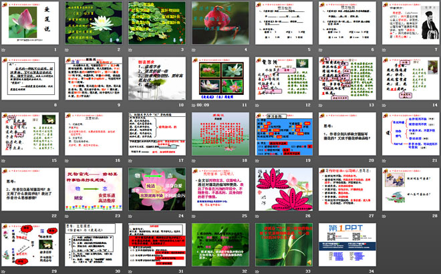Select slide 10 with the ink-wash lotus
The width and height of the screenshot is (441, 274).
coord(157,78)
